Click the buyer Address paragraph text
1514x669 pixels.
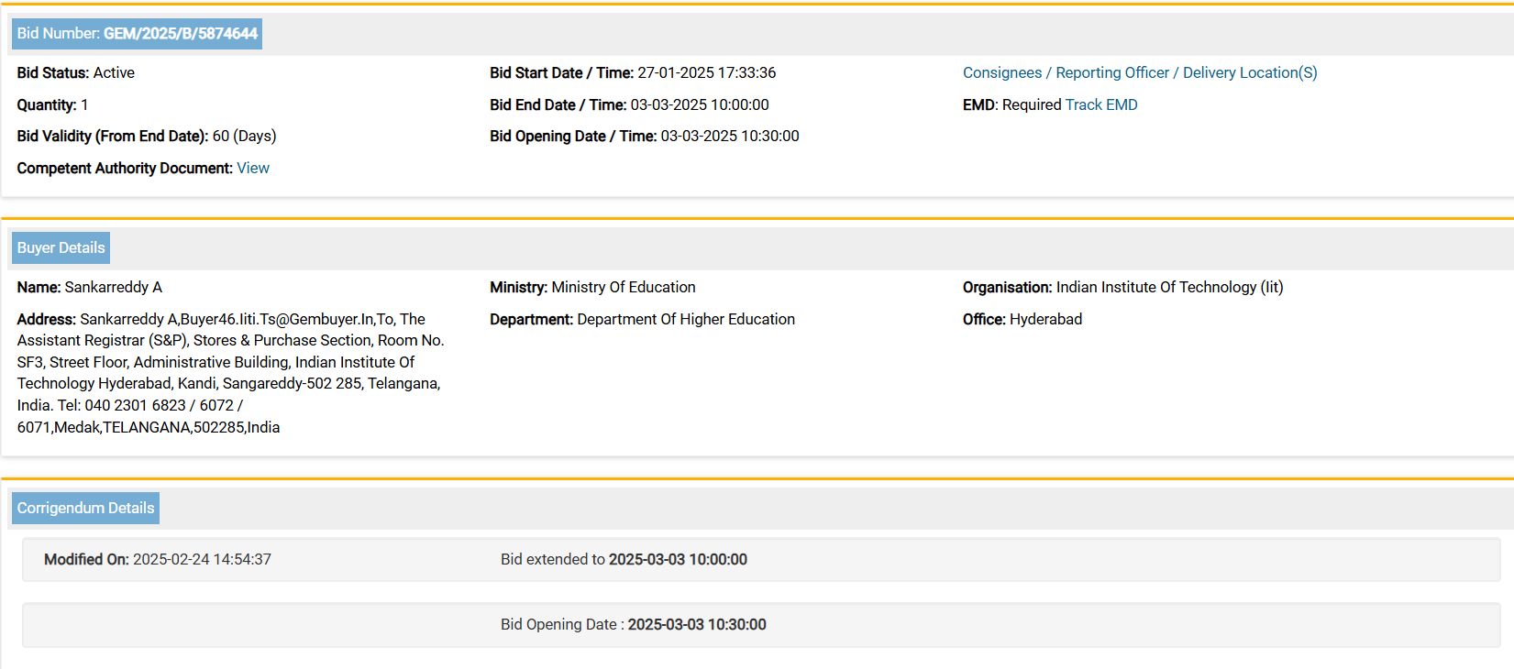tap(231, 373)
